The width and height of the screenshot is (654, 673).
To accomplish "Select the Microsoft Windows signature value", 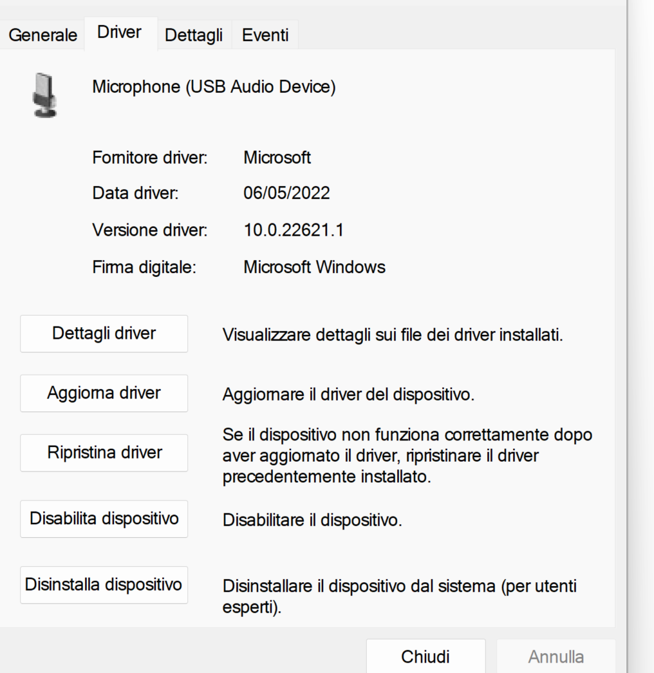I will [x=314, y=267].
